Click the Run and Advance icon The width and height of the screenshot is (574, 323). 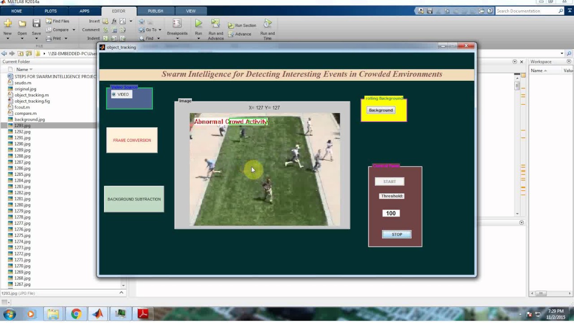point(216,23)
